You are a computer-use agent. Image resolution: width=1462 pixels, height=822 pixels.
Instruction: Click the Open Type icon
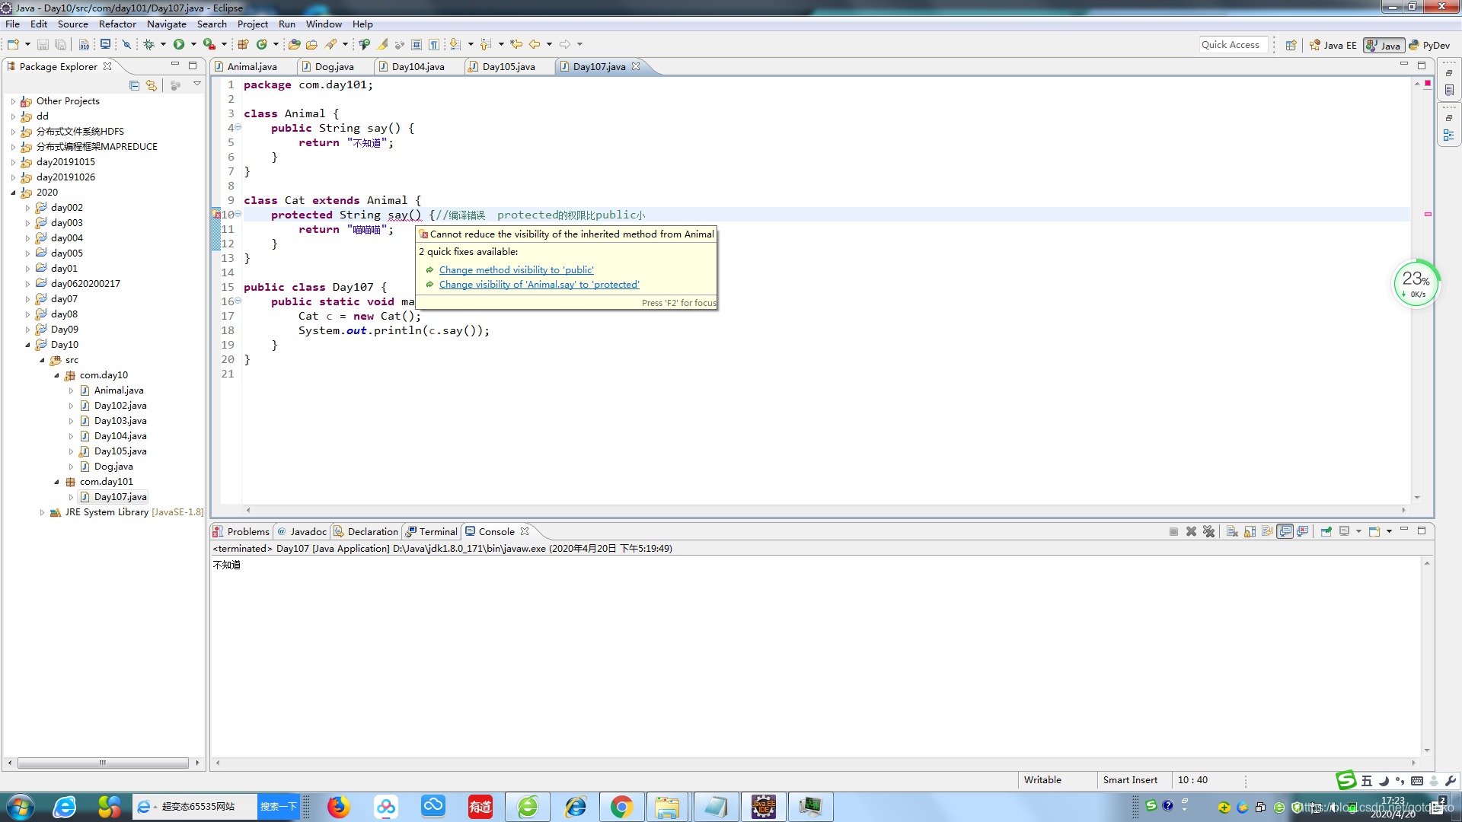click(x=294, y=44)
